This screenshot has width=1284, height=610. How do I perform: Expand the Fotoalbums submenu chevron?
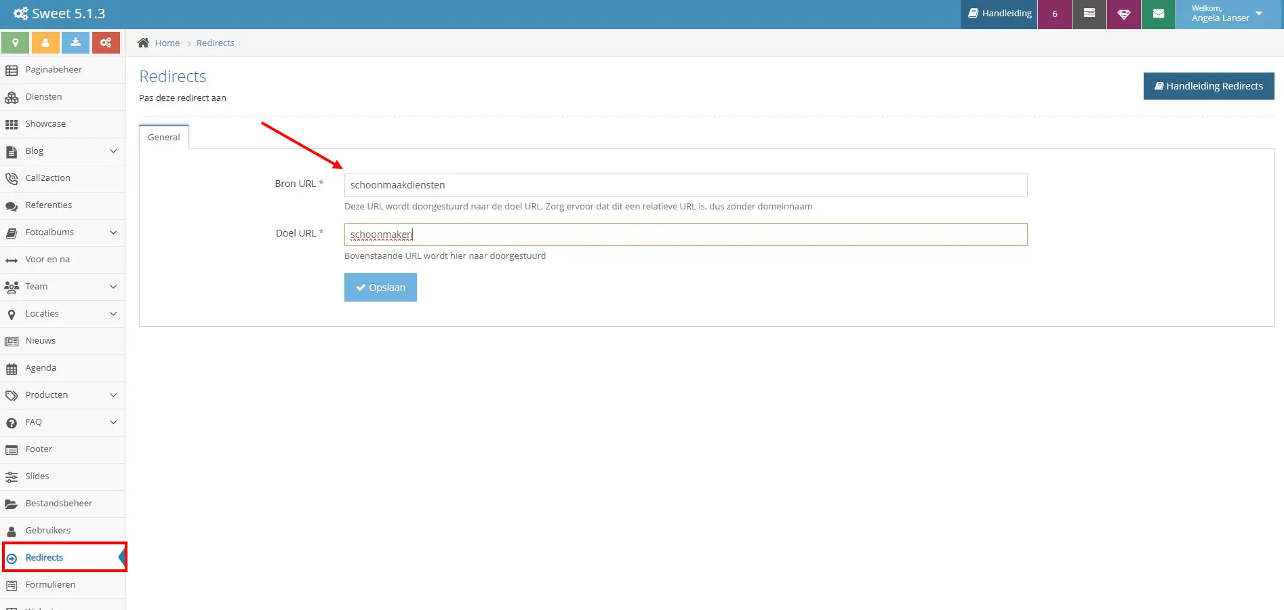[113, 232]
